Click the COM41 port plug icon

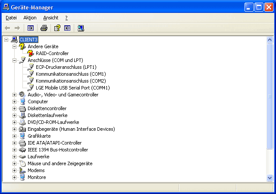point(31,88)
